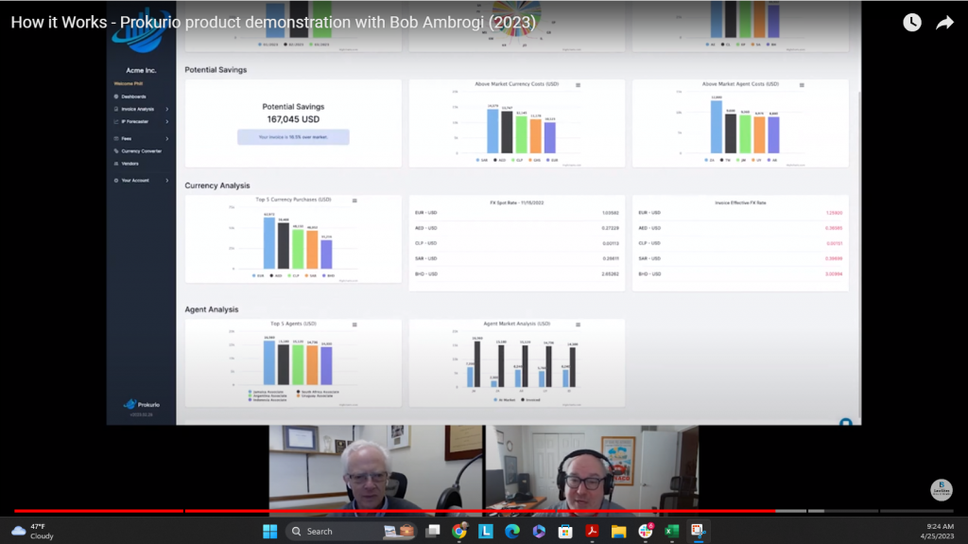Open Microsoft Store from the taskbar
968x544 pixels.
pos(565,531)
